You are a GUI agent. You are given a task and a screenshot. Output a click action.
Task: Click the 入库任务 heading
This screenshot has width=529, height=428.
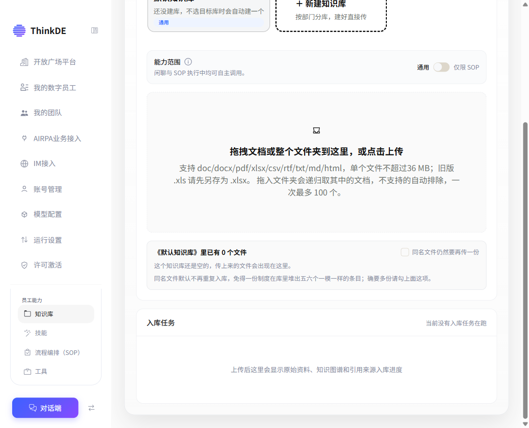pyautogui.click(x=160, y=323)
